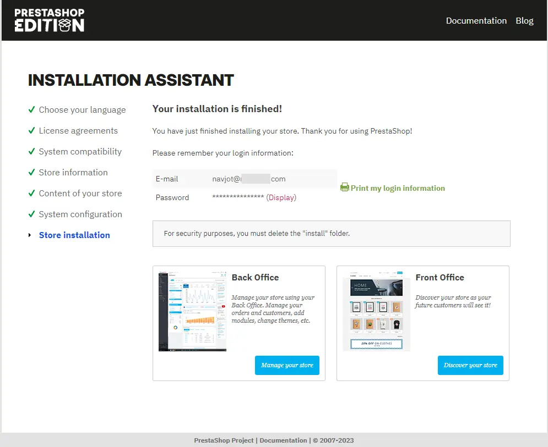Reveal the password via the Display link
548x447 pixels.
click(281, 197)
